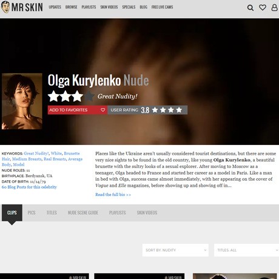Click the Mr Skin logo

coord(22,7)
